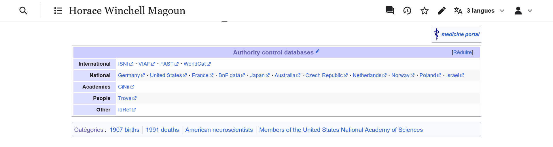Edit authority control data pencil icon
Image resolution: width=553 pixels, height=147 pixels.
pyautogui.click(x=317, y=51)
